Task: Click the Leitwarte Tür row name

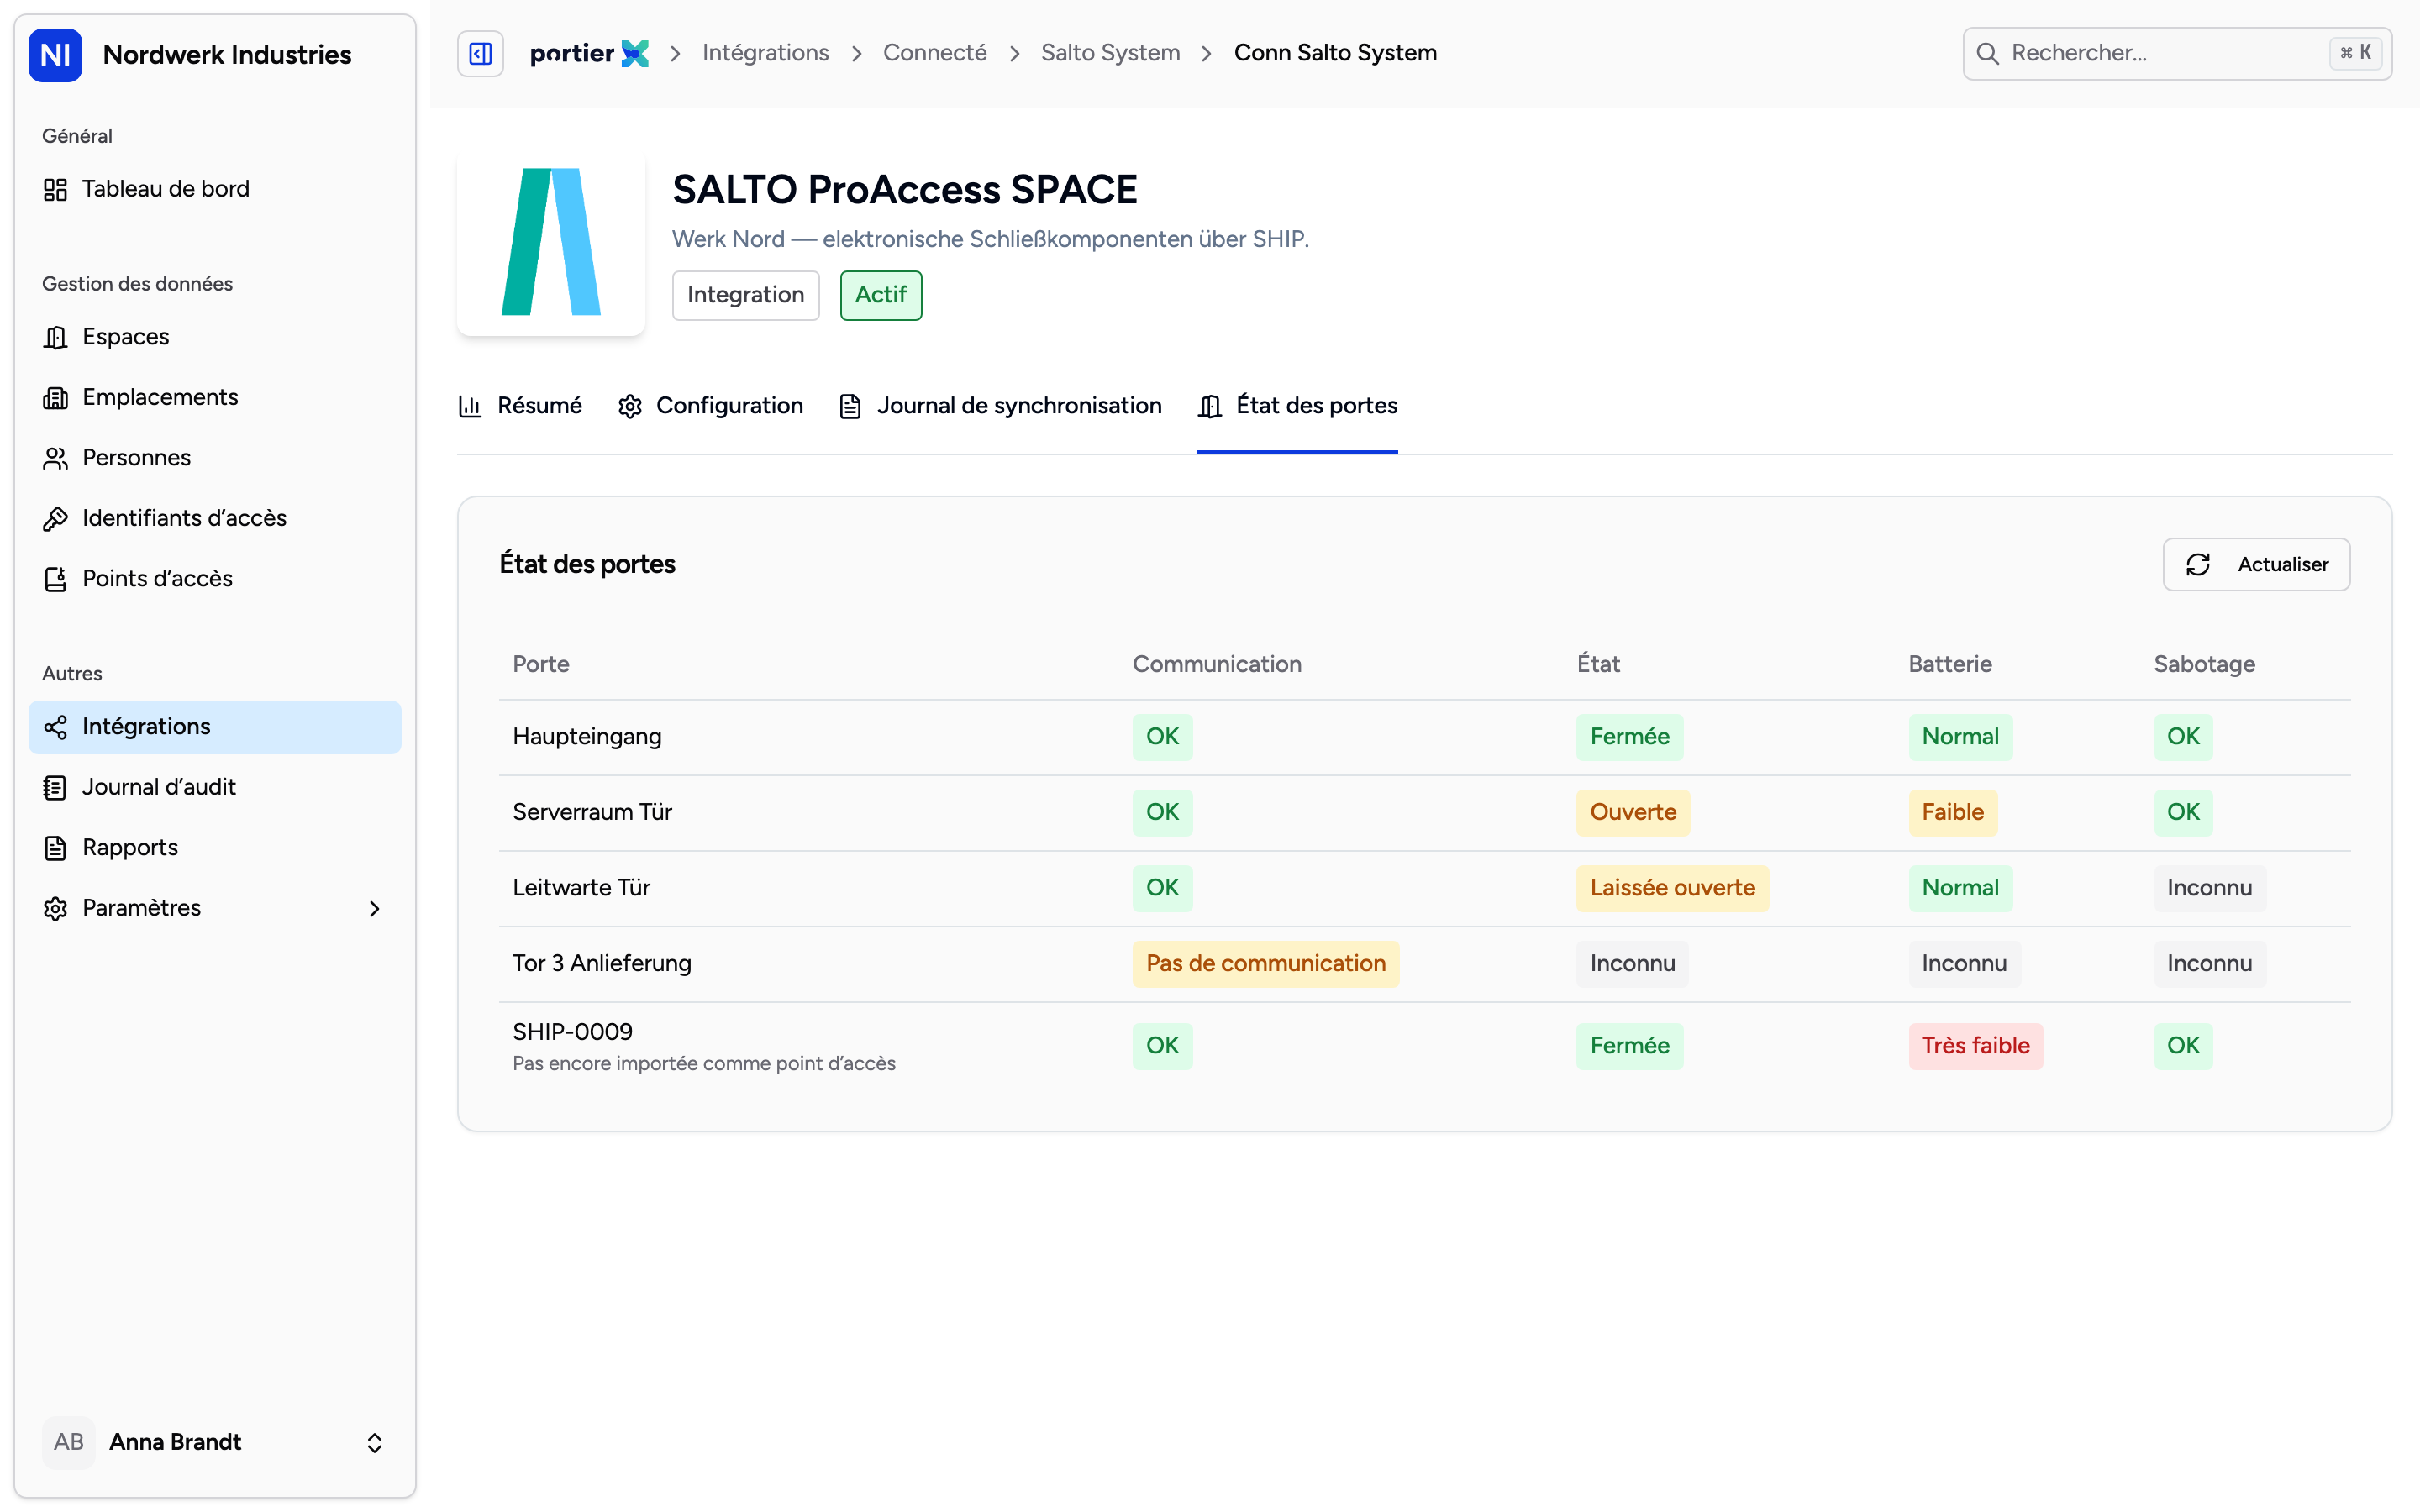Action: [581, 888]
